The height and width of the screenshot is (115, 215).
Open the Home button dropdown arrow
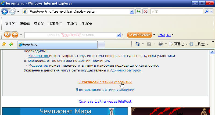(x=143, y=44)
